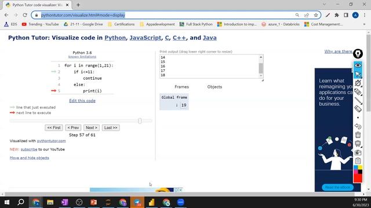
Task: Open the Appadevelopment bookmark folder
Action: 157,24
